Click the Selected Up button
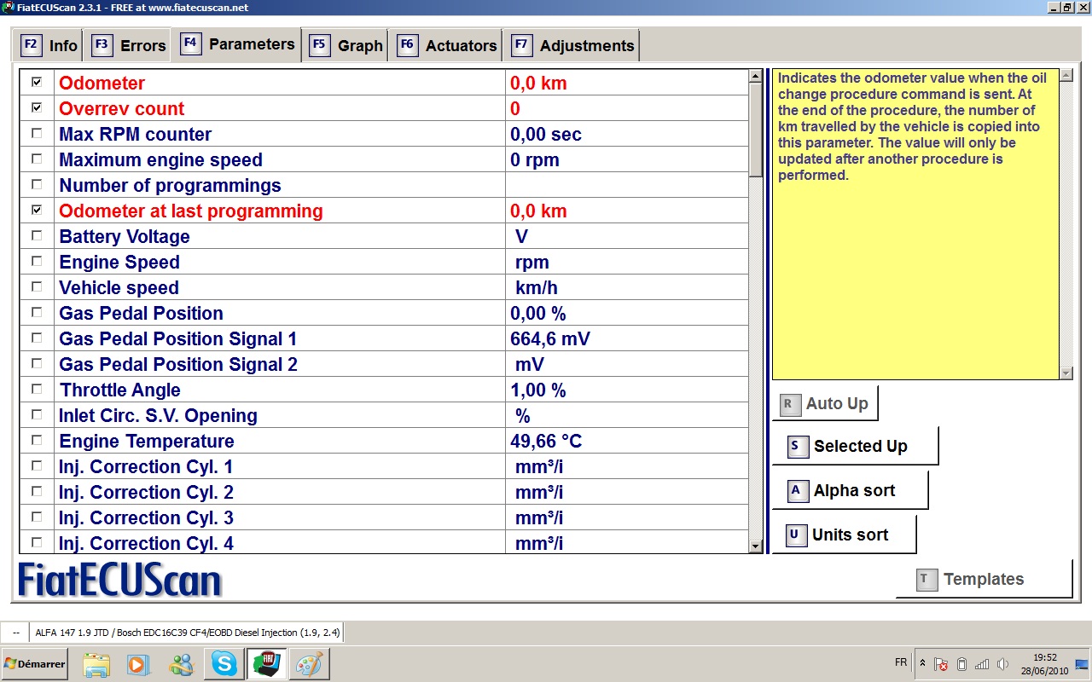Viewport: 1092px width, 682px height. pyautogui.click(x=854, y=446)
